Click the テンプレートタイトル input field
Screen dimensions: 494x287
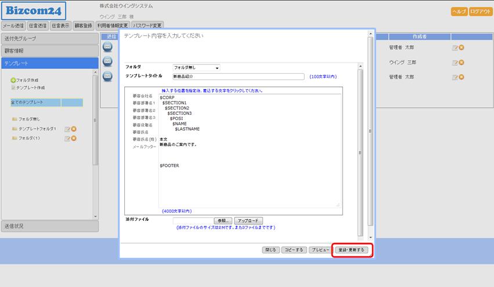click(238, 77)
